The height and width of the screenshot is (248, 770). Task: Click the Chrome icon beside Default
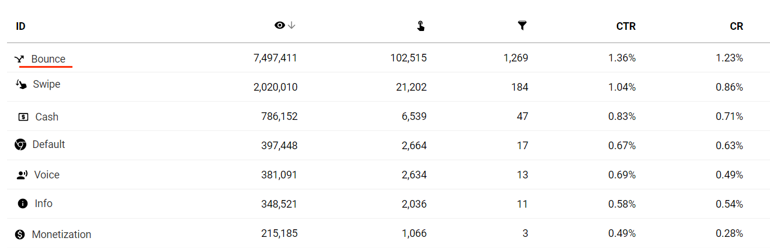[20, 144]
